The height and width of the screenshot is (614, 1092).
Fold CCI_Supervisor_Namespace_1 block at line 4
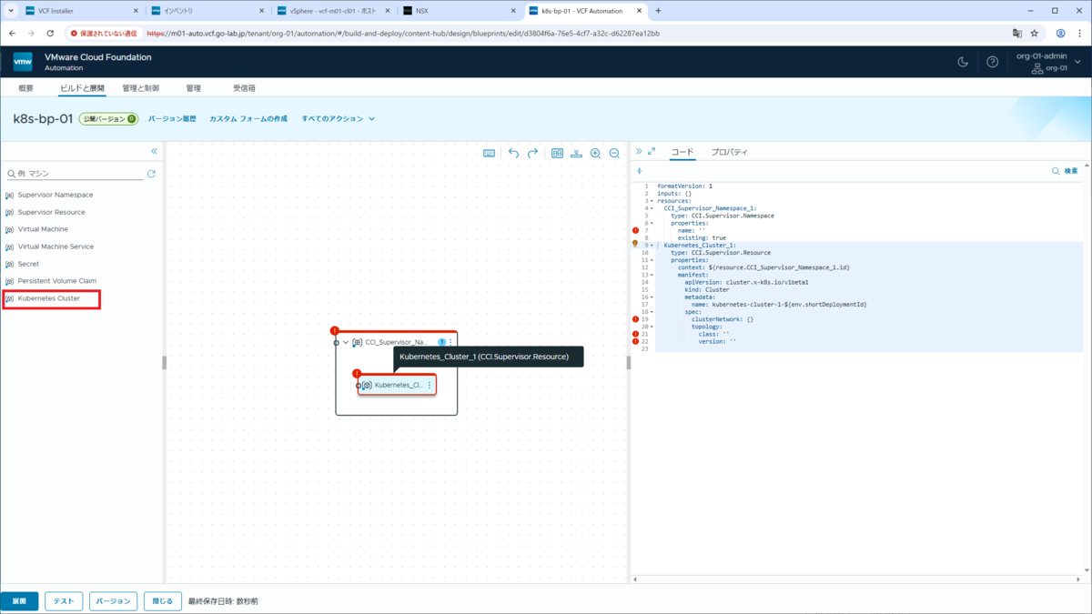click(652, 208)
